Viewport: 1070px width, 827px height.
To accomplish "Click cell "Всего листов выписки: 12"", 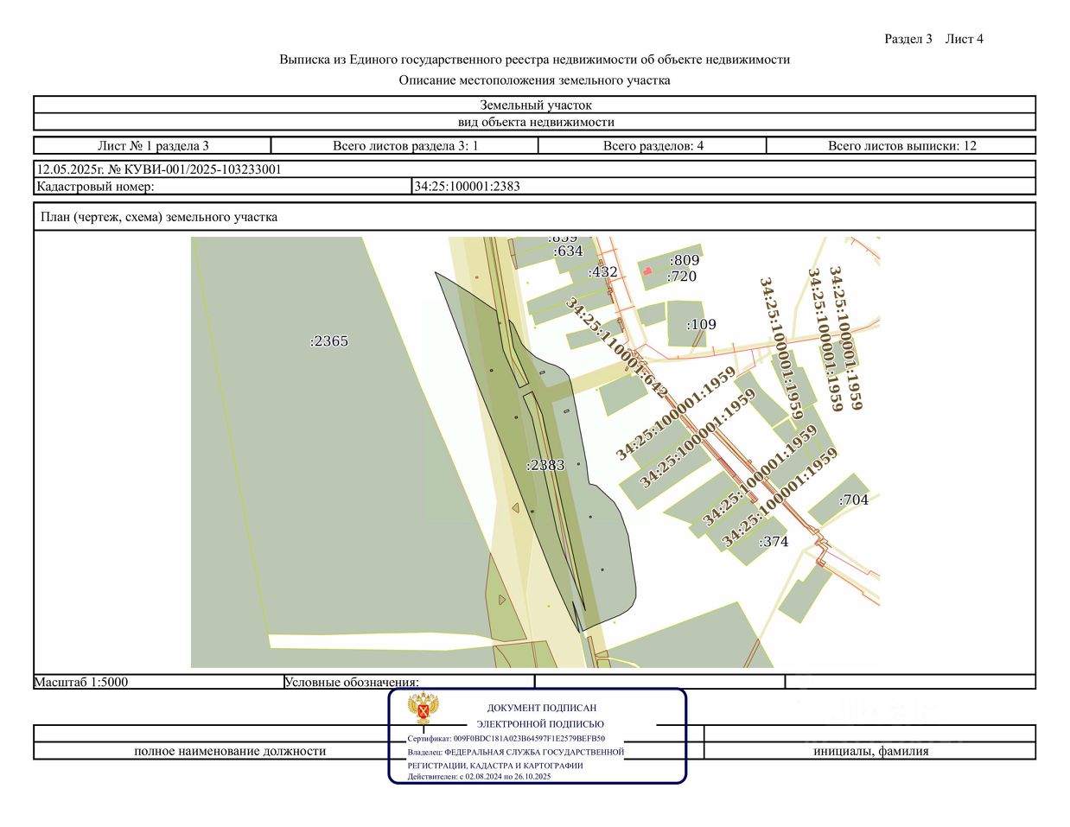I will 901,146.
